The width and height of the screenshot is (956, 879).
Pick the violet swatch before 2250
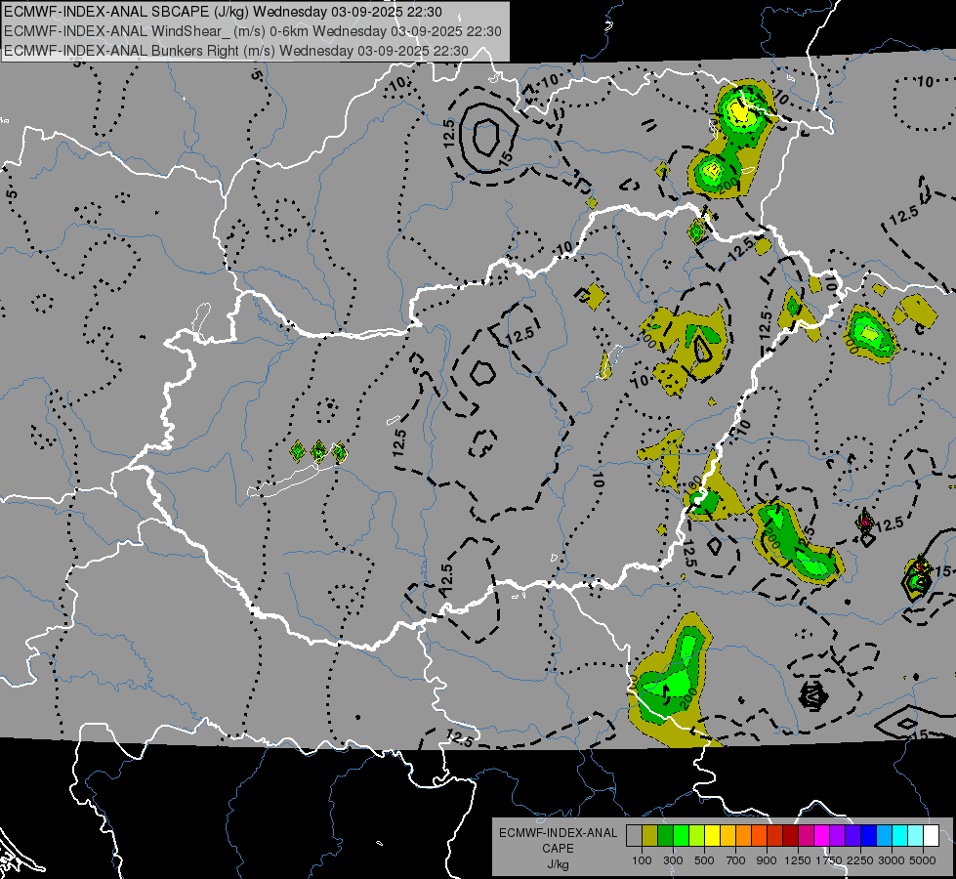click(x=852, y=836)
